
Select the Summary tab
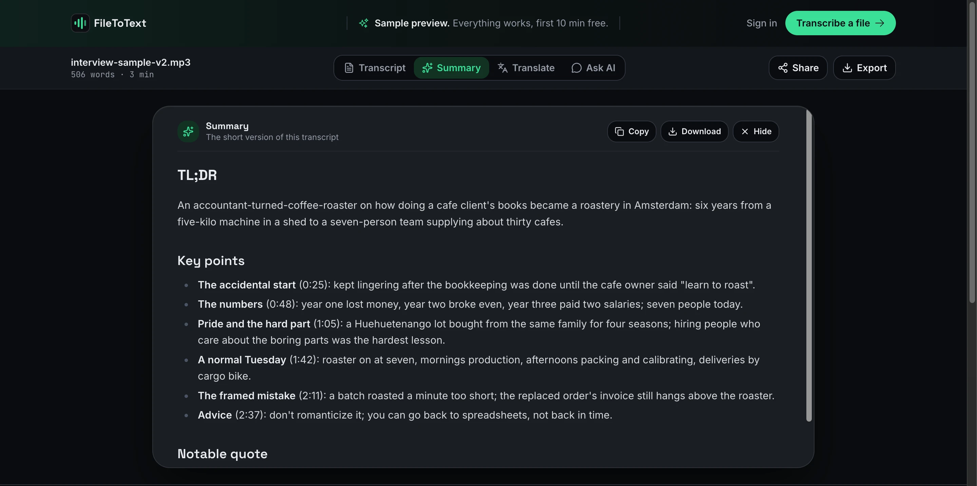(x=451, y=68)
